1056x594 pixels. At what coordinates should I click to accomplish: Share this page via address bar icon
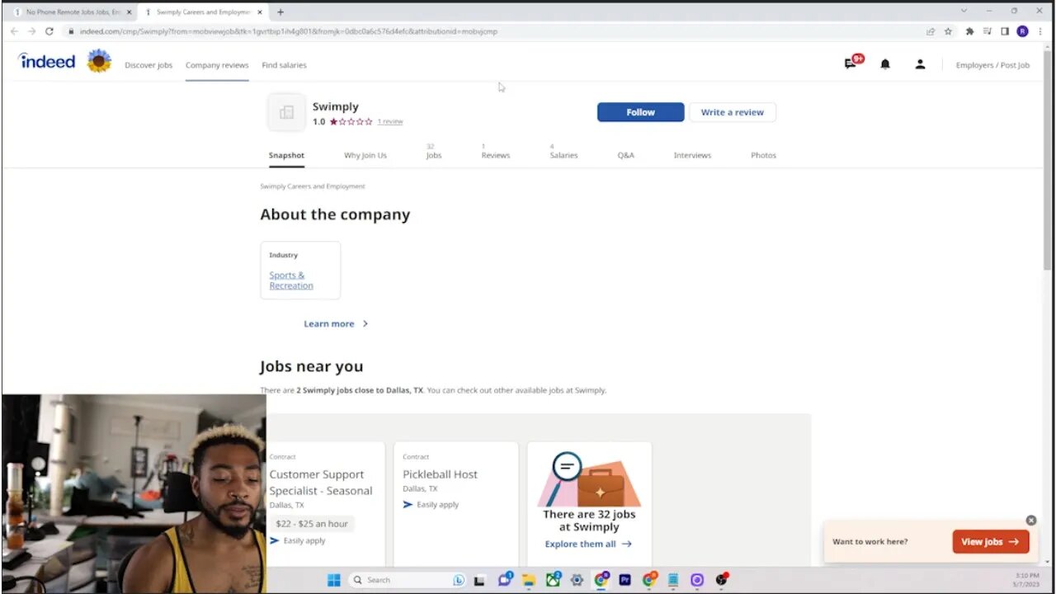pos(931,31)
